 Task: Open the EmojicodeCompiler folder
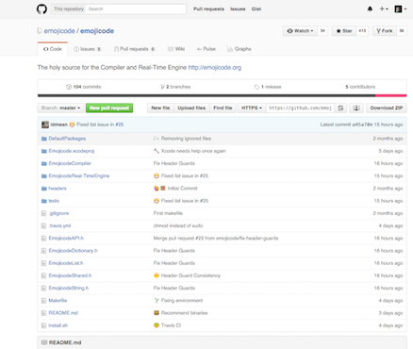pos(70,163)
